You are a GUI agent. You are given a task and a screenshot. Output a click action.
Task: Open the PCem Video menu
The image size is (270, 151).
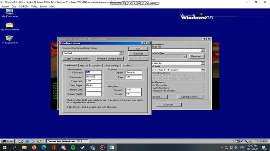34,7
